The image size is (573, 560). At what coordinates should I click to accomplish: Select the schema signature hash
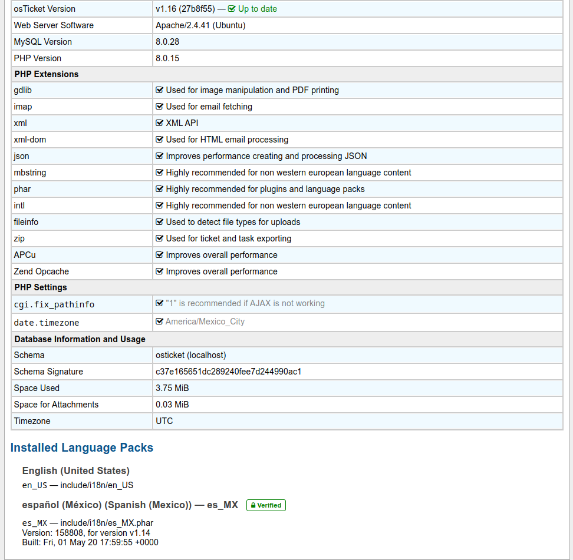(228, 372)
